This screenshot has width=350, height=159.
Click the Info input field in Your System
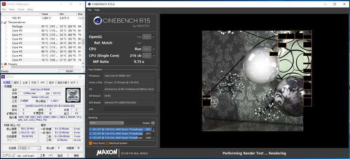pyautogui.click(x=129, y=109)
